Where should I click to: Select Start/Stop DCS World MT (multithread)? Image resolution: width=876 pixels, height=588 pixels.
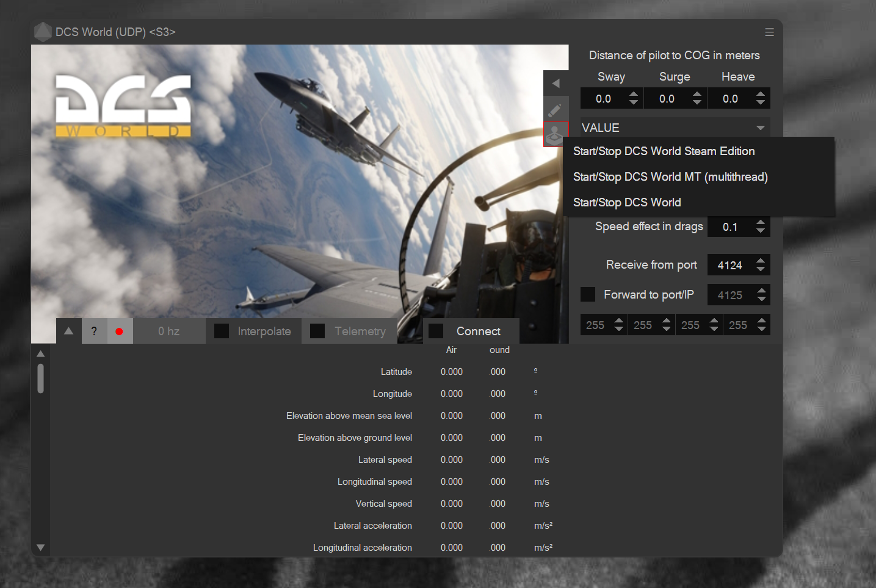pyautogui.click(x=670, y=177)
